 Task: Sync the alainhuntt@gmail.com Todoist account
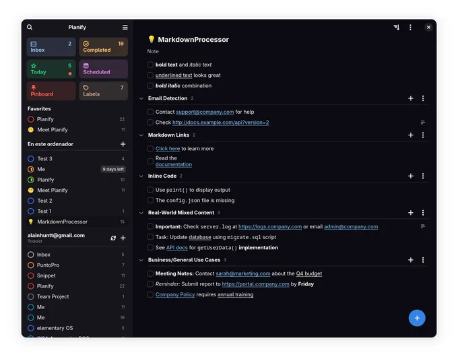[113, 238]
